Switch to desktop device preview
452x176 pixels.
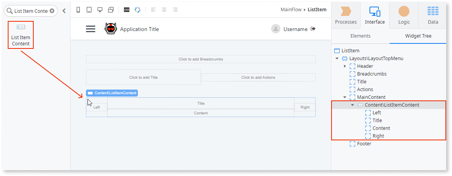click(100, 10)
